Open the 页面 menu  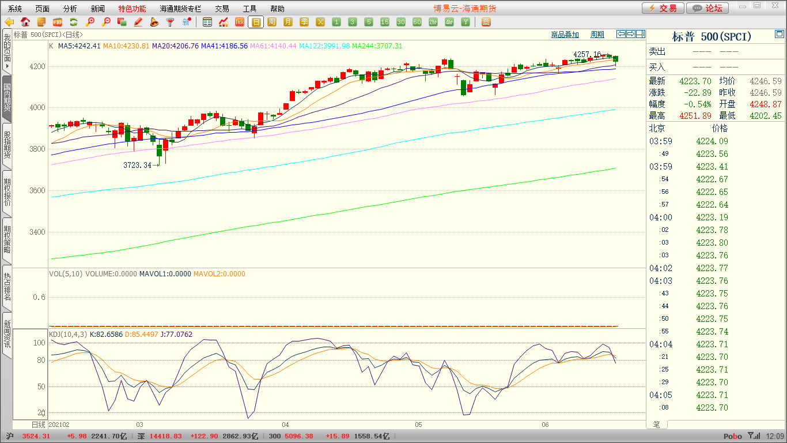[42, 9]
